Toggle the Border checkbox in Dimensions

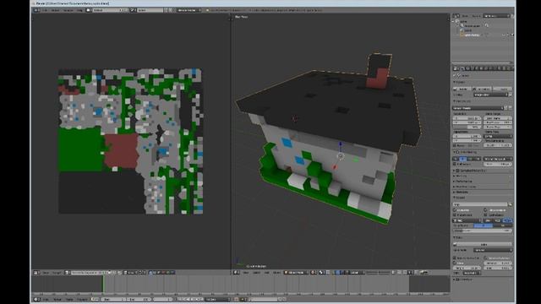point(455,145)
